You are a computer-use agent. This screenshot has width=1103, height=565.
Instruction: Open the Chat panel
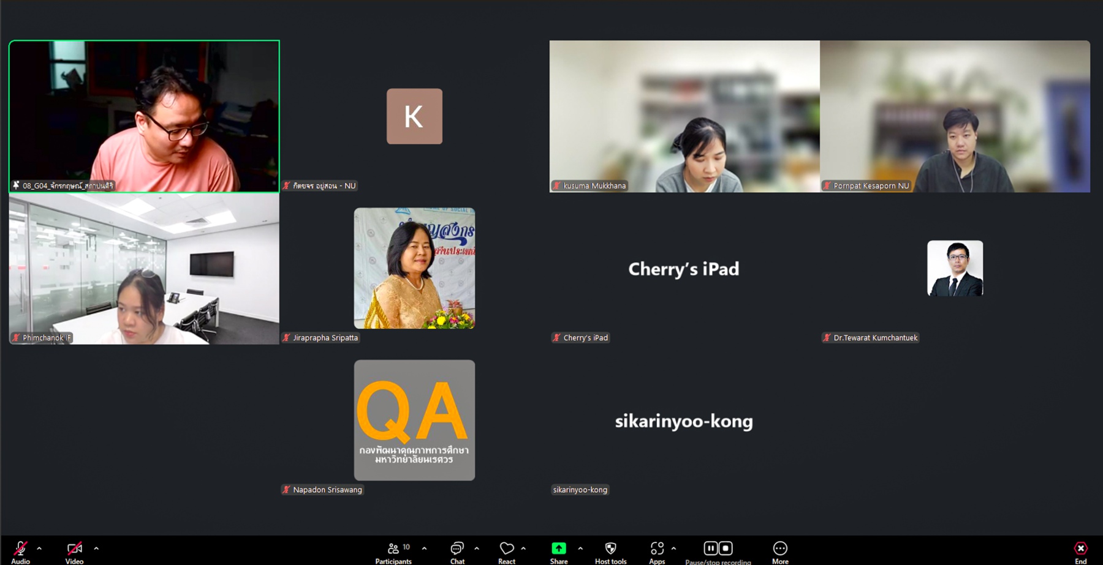point(457,550)
